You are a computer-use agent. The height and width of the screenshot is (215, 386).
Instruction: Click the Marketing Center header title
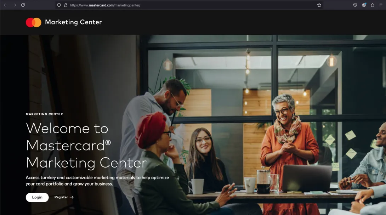coord(73,22)
